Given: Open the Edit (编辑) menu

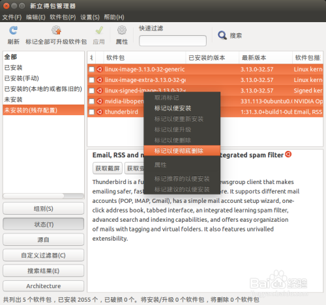Looking at the screenshot, I should 36,17.
